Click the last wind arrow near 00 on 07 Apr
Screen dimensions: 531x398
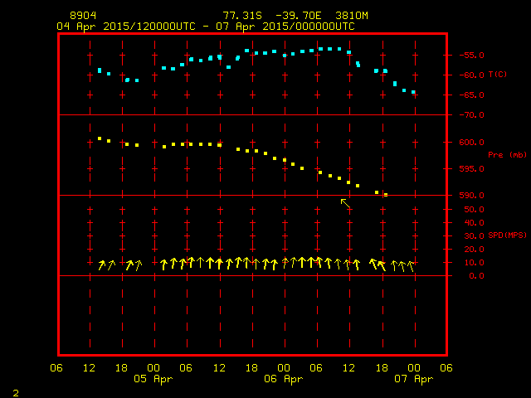pyautogui.click(x=411, y=266)
